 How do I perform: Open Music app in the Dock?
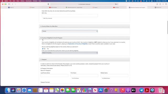[x=123, y=90]
